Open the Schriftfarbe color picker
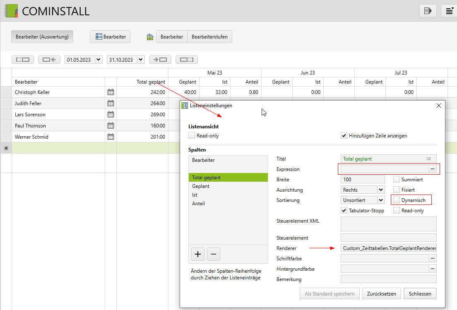Image resolution: width=457 pixels, height=310 pixels. click(x=433, y=258)
